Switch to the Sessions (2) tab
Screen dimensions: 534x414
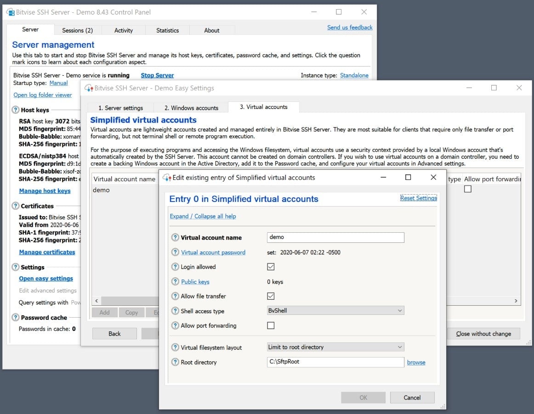(x=77, y=30)
